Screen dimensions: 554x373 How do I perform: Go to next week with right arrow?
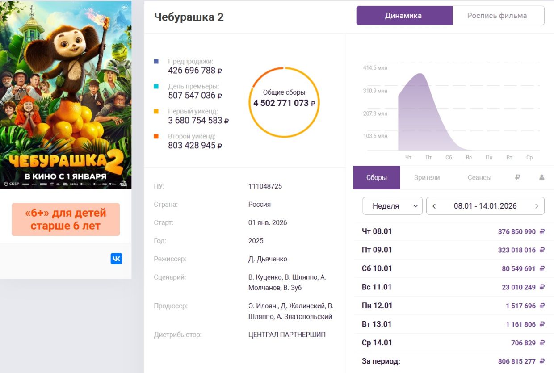[x=537, y=206]
